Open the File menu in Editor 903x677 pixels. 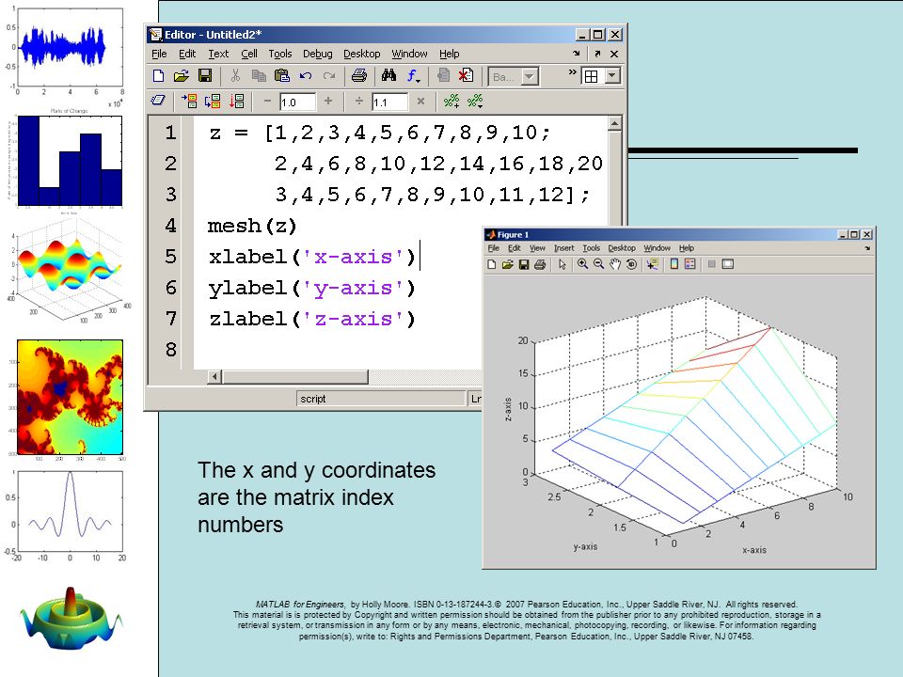pos(159,54)
